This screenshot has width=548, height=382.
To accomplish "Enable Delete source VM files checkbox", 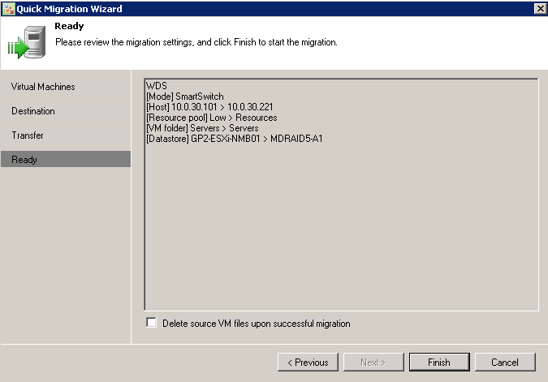I will point(151,323).
